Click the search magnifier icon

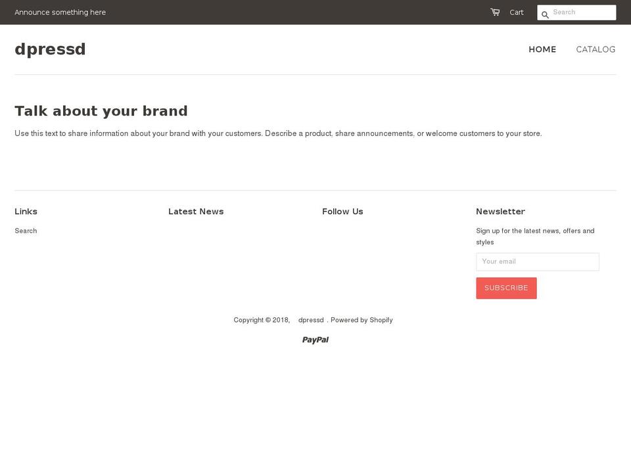click(545, 15)
